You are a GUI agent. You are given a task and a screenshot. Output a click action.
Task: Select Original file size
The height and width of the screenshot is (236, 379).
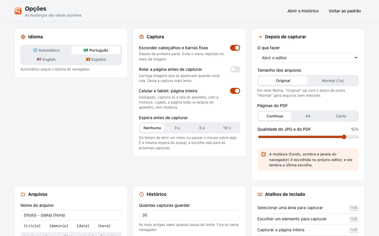click(283, 81)
